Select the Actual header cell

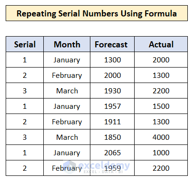point(161,44)
